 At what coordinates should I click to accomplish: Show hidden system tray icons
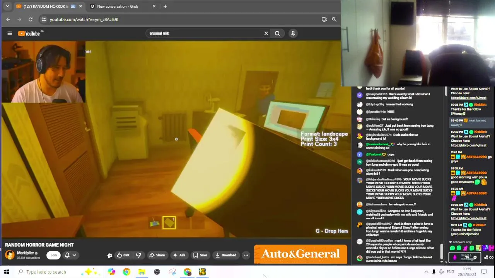pyautogui.click(x=426, y=272)
